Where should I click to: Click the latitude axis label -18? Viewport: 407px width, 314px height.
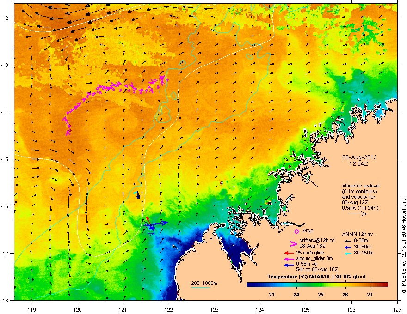5,300
